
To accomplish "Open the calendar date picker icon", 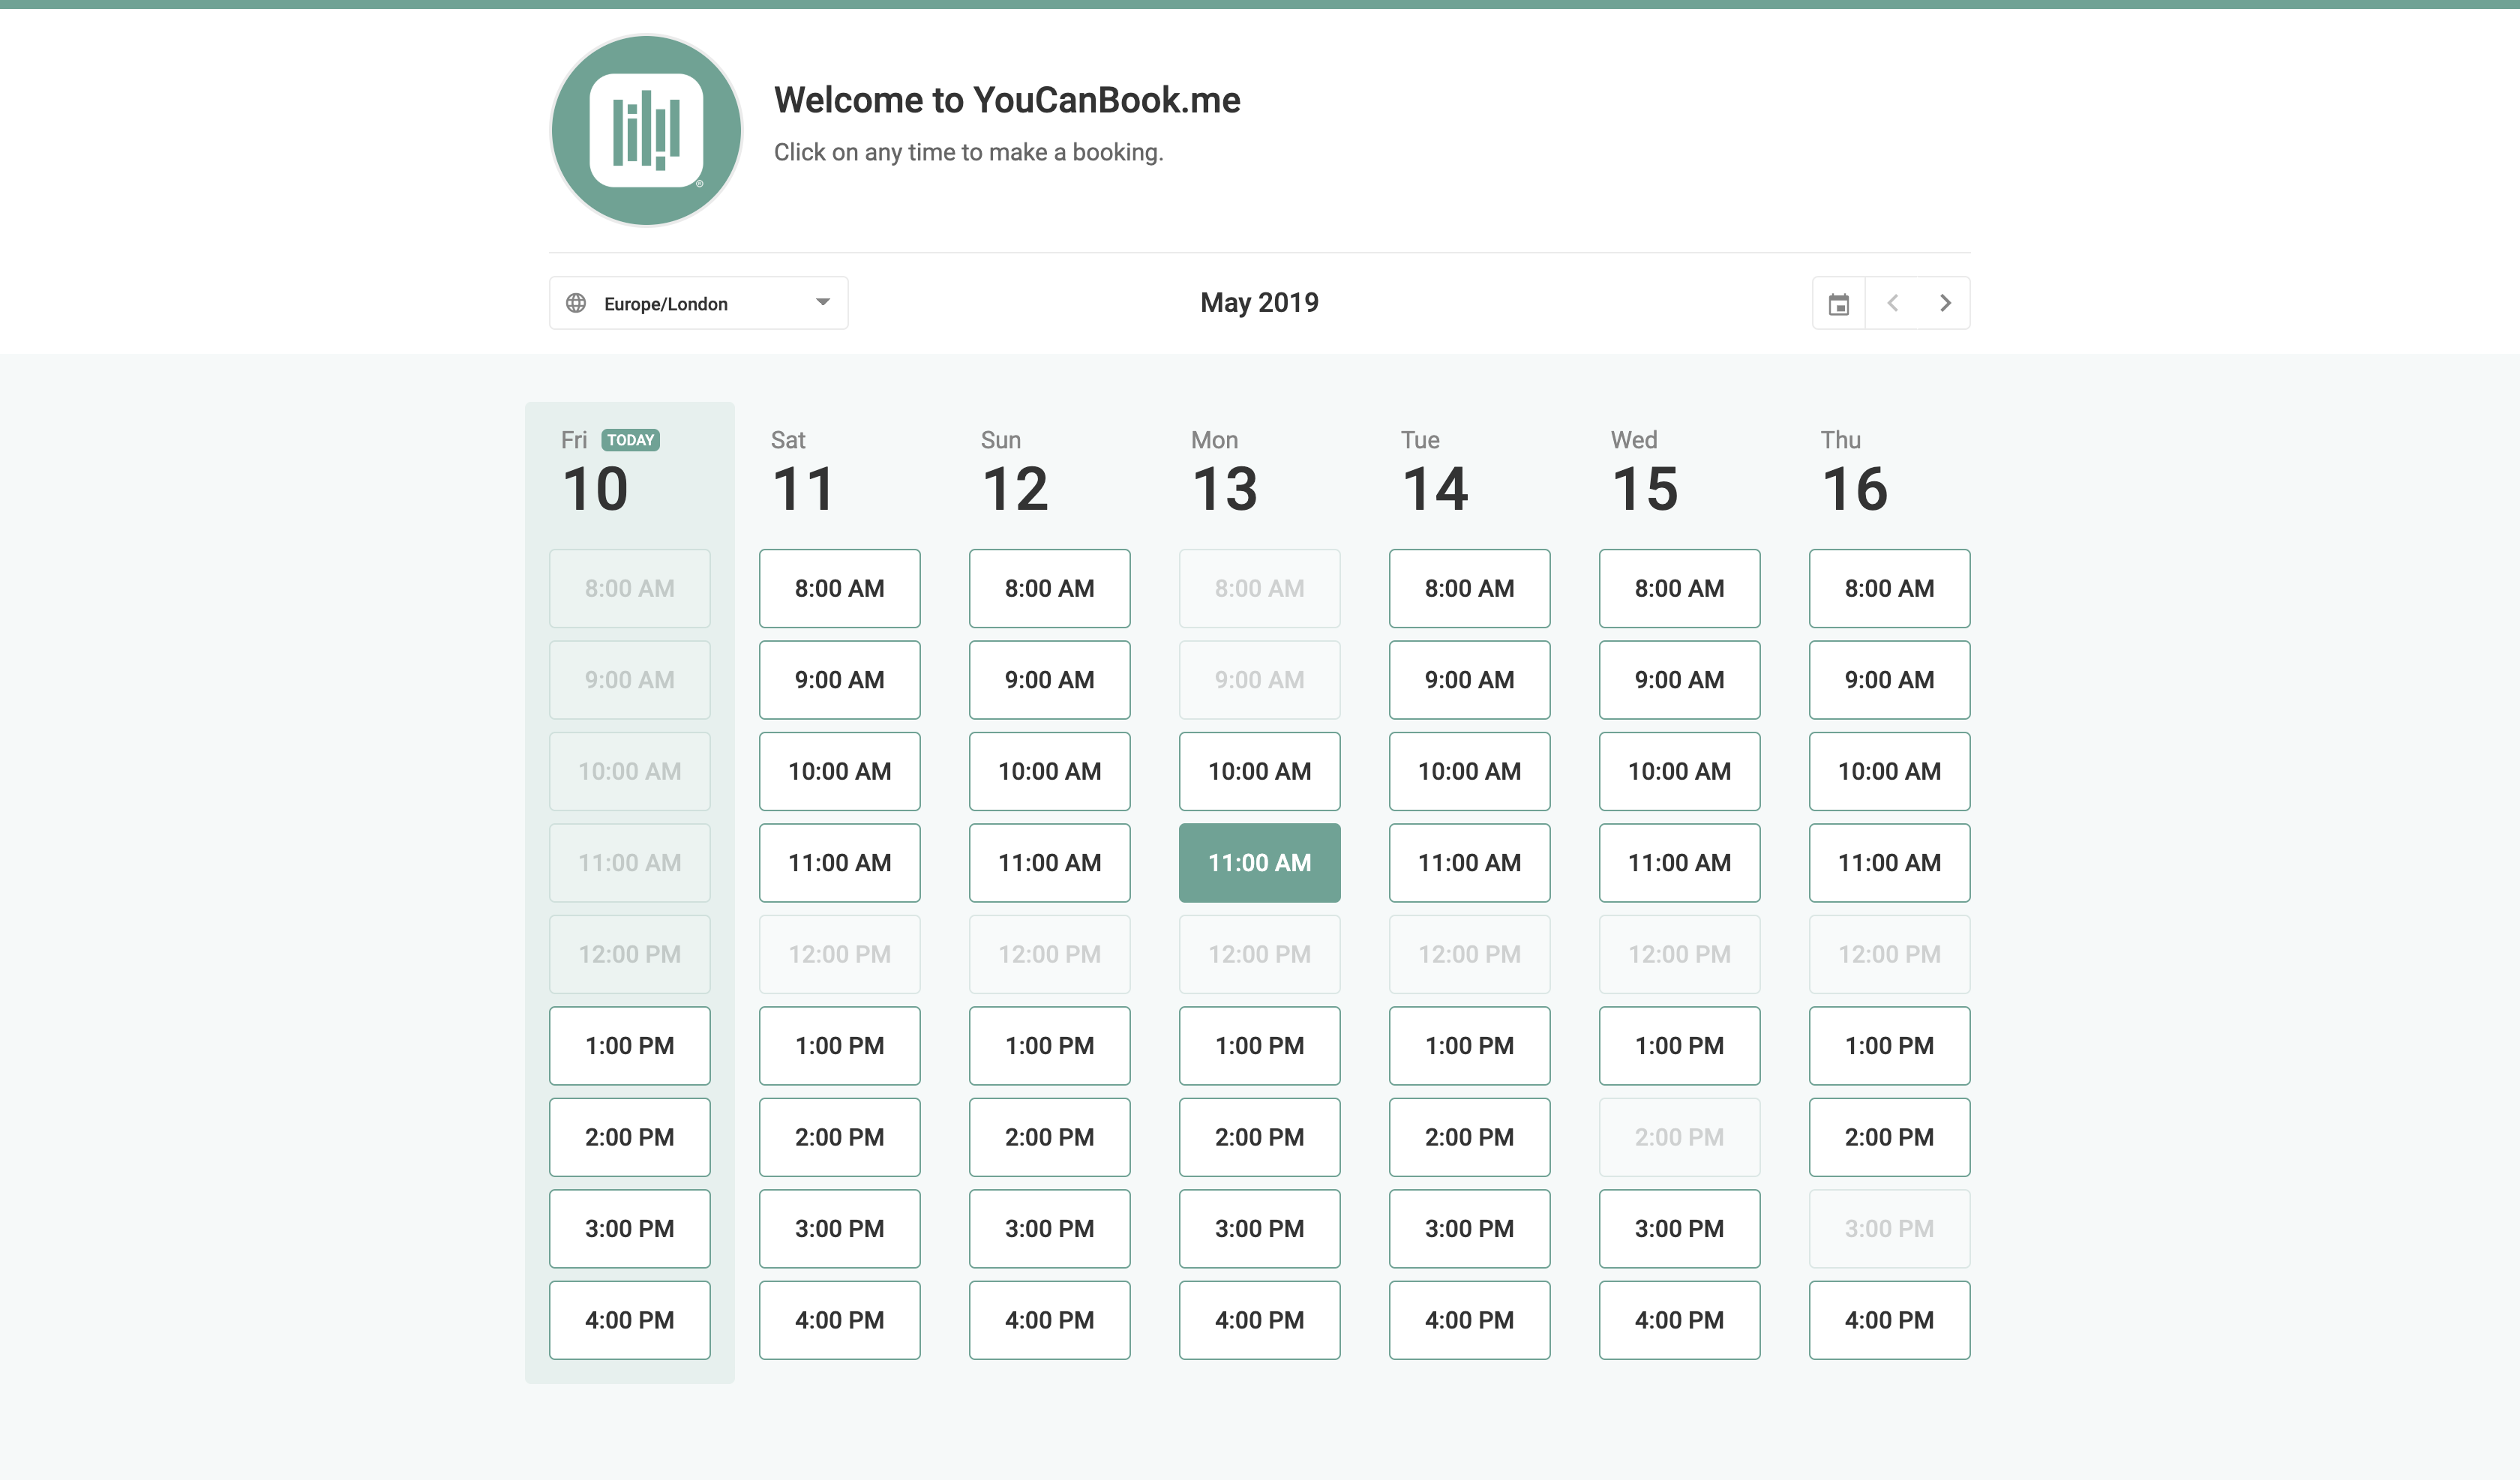I will pos(1838,303).
